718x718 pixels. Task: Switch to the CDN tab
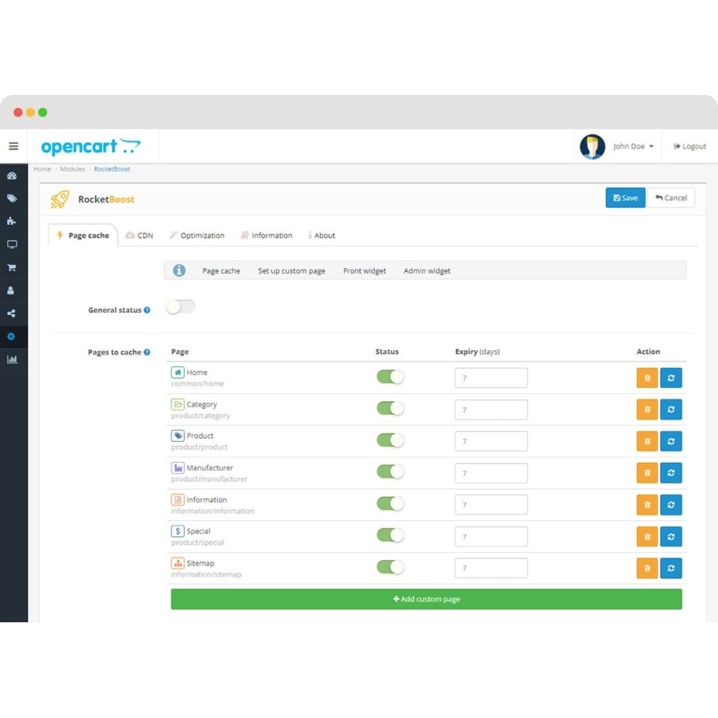[x=140, y=235]
